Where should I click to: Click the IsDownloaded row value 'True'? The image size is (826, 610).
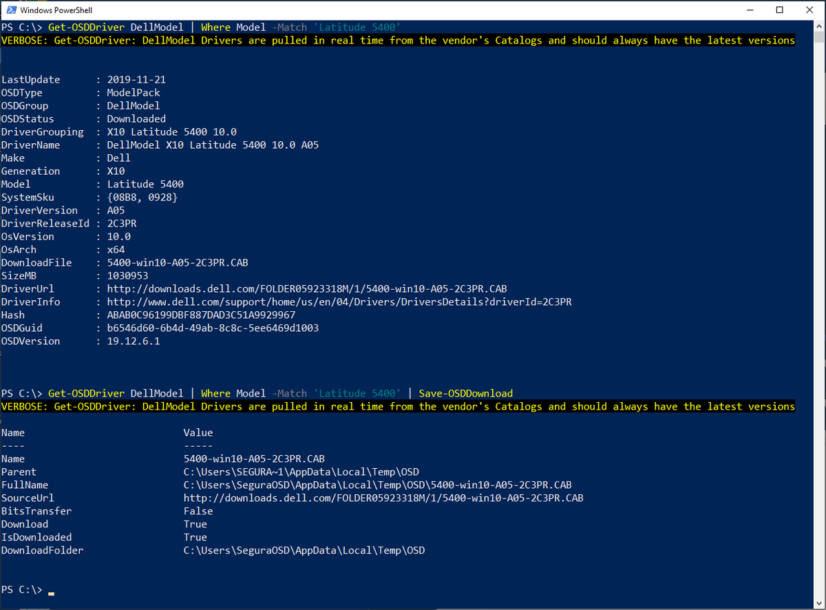click(x=195, y=537)
